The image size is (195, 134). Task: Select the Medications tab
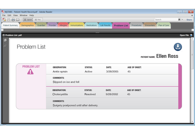pyautogui.click(x=92, y=25)
